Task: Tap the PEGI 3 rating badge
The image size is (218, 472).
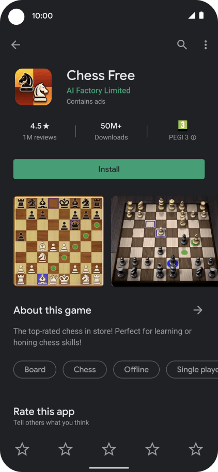Action: pyautogui.click(x=182, y=125)
